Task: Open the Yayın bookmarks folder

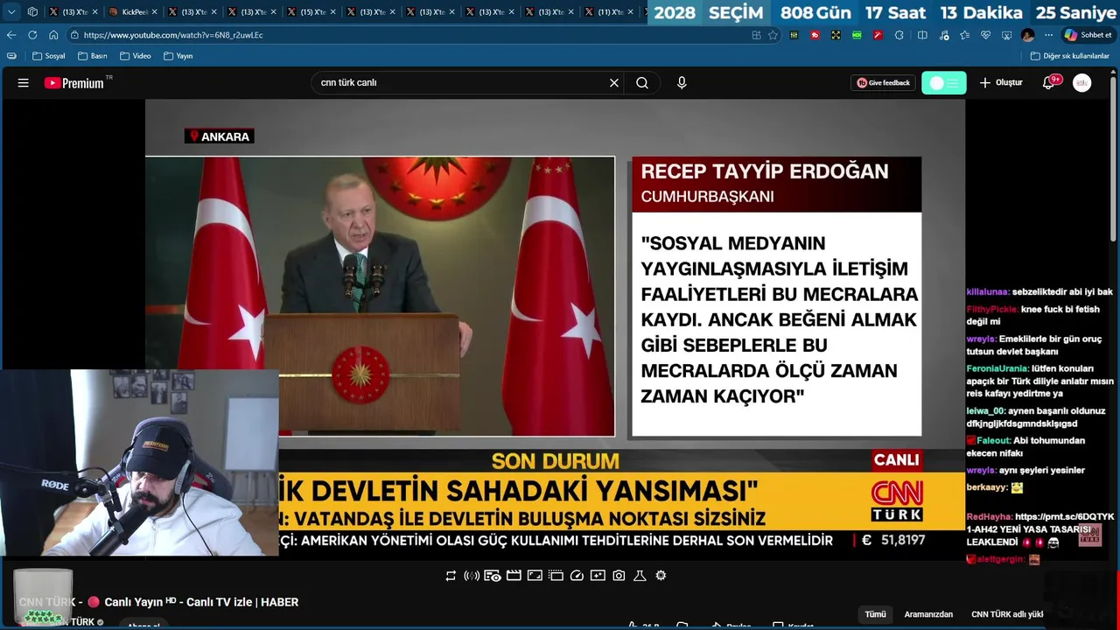Action: (178, 56)
